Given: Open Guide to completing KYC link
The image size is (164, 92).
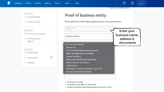Looking at the screenshot, I should click(x=120, y=8).
